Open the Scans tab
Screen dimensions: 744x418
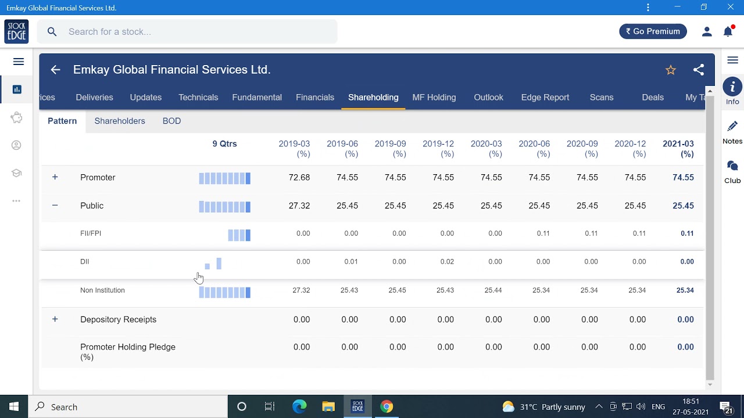click(x=602, y=98)
